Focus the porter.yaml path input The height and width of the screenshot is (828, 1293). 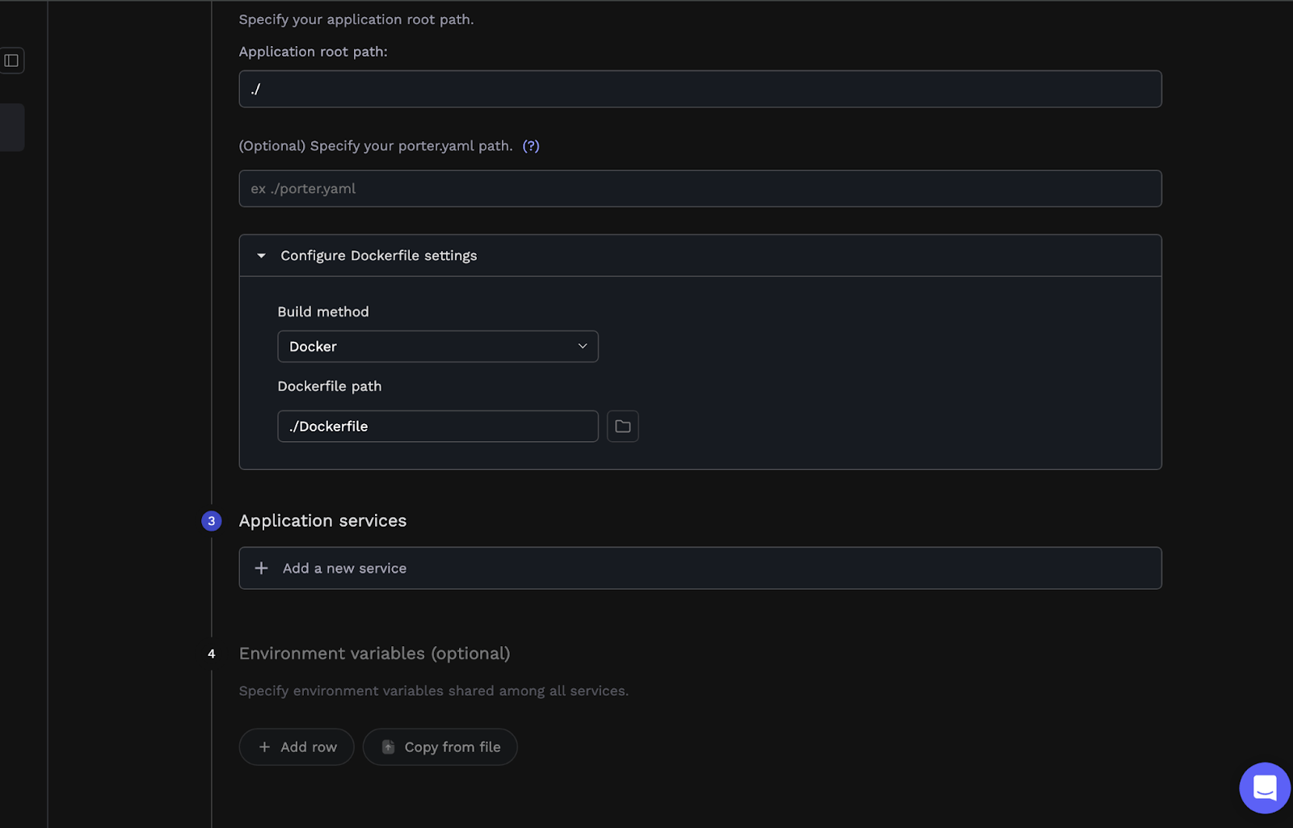(x=701, y=189)
